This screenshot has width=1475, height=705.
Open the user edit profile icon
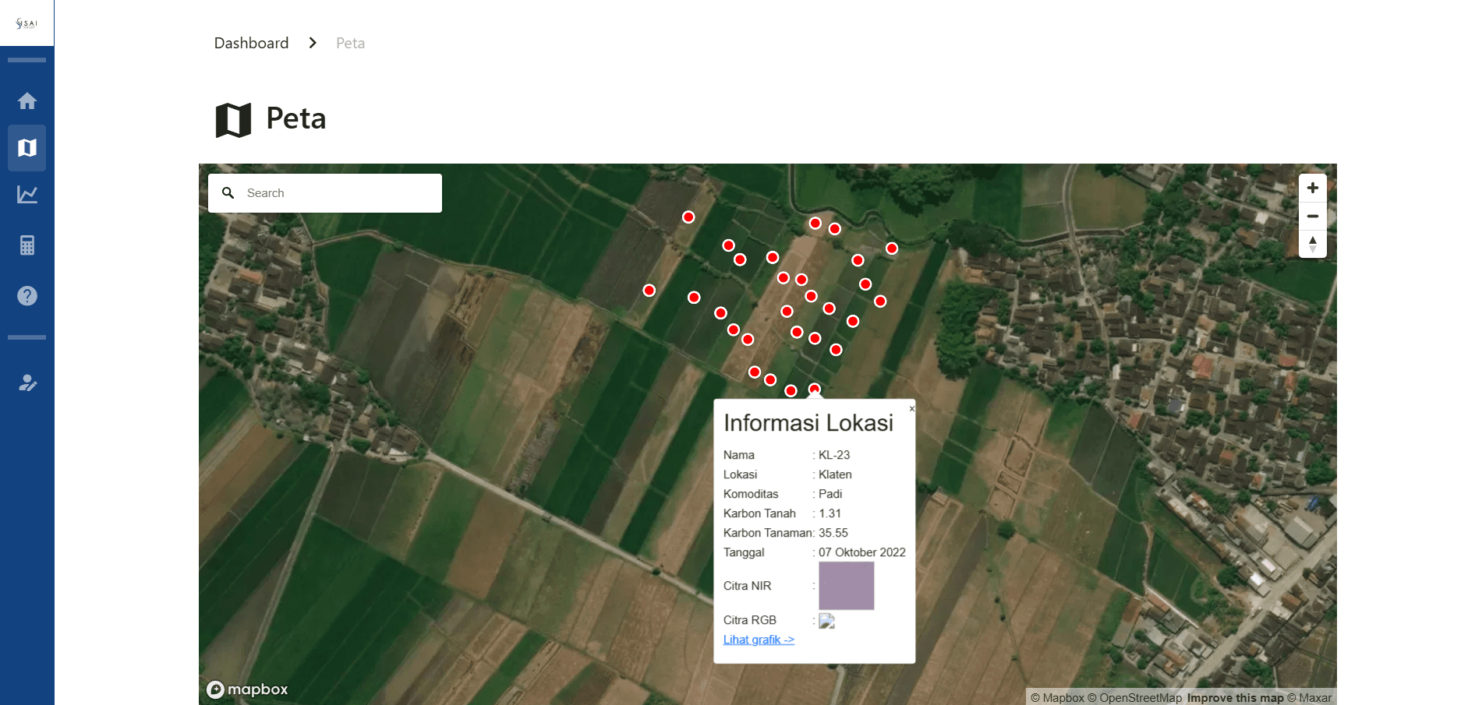[x=27, y=382]
